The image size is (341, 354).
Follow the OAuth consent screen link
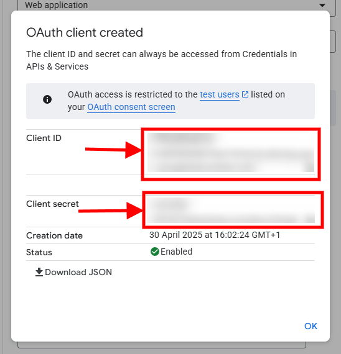tap(131, 107)
